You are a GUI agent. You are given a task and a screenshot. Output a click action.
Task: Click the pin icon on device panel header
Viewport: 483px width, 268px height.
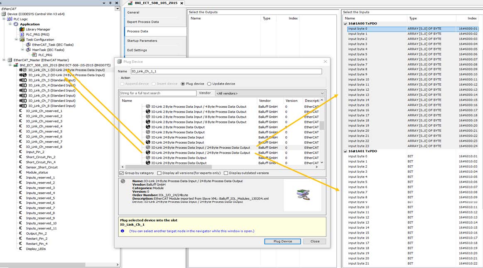click(x=110, y=3)
